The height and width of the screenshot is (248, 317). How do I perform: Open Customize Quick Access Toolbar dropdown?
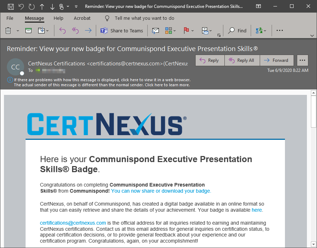pyautogui.click(x=76, y=6)
